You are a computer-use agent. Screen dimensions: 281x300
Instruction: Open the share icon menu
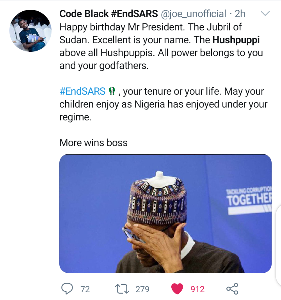[x=232, y=289]
